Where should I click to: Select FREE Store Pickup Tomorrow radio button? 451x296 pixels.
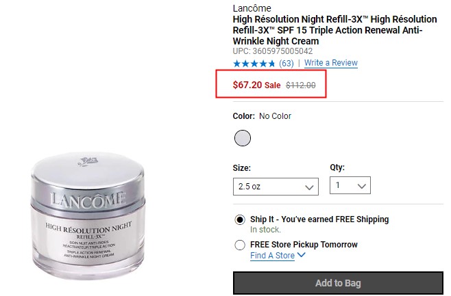coord(240,245)
